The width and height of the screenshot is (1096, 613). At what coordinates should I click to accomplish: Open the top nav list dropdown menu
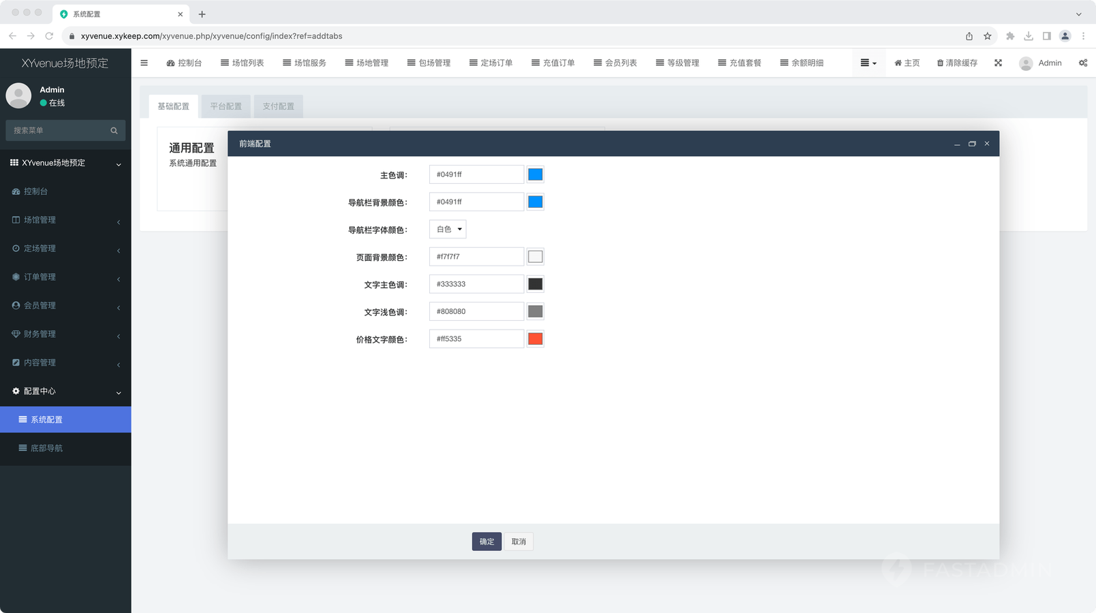click(868, 63)
